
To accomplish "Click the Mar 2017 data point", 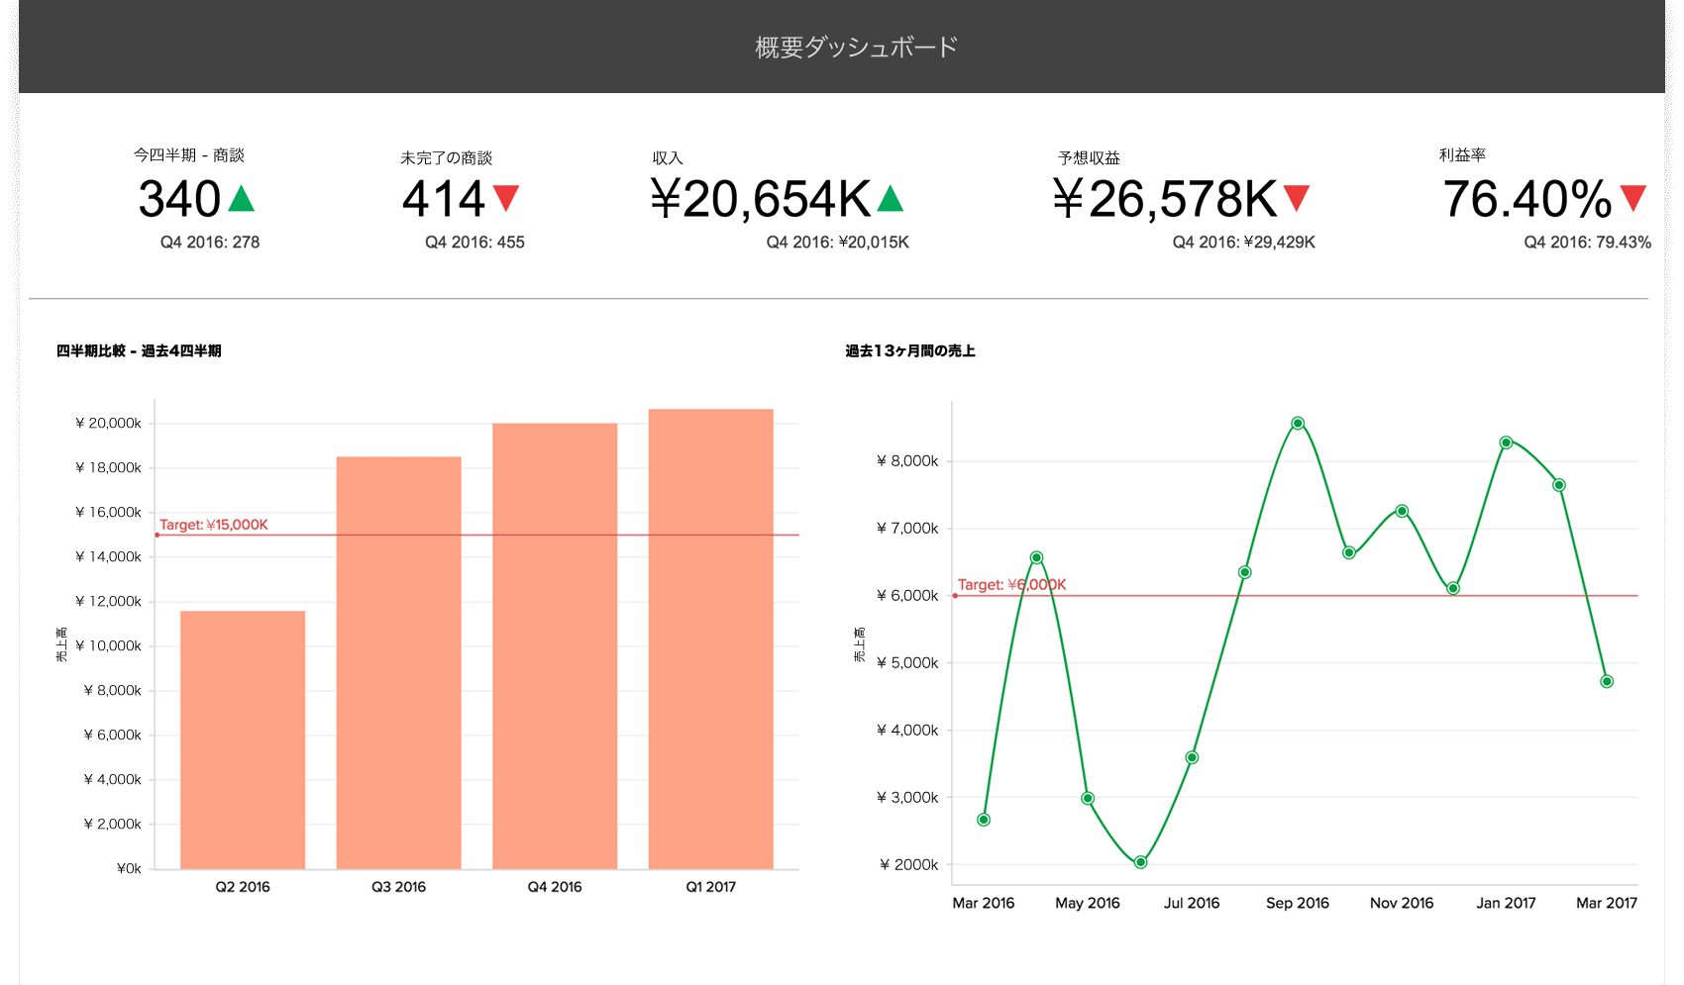I will point(1607,681).
